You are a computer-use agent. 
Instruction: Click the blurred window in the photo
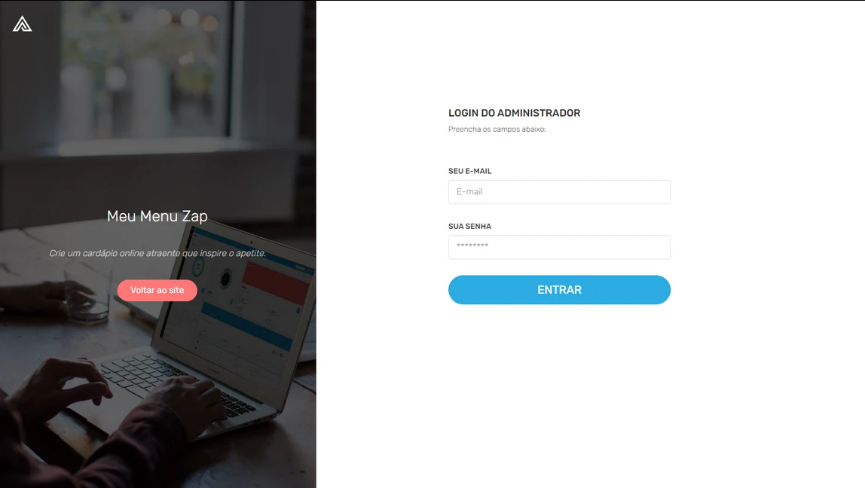pos(149,72)
